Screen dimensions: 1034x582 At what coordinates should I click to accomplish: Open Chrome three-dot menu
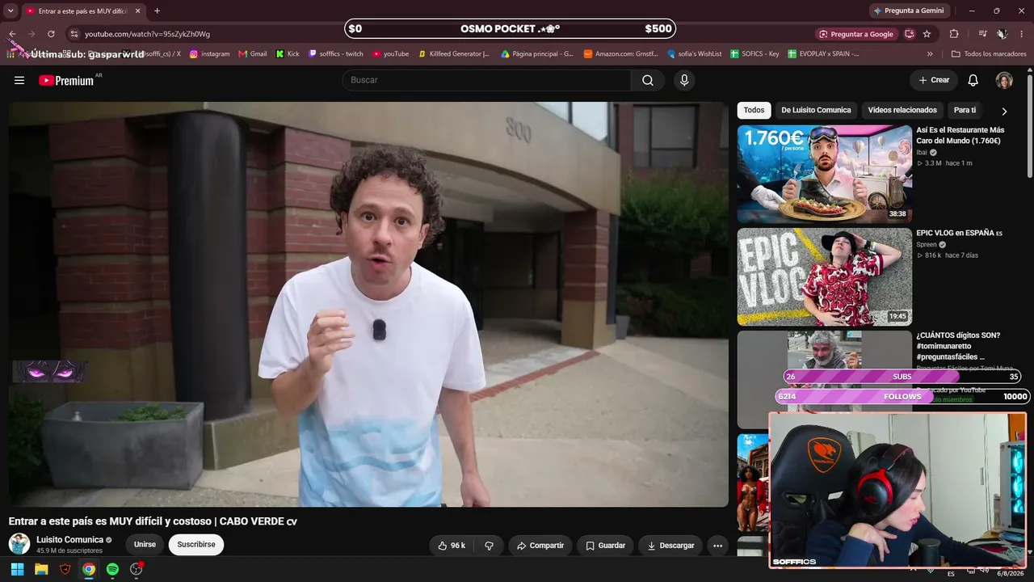click(1022, 34)
